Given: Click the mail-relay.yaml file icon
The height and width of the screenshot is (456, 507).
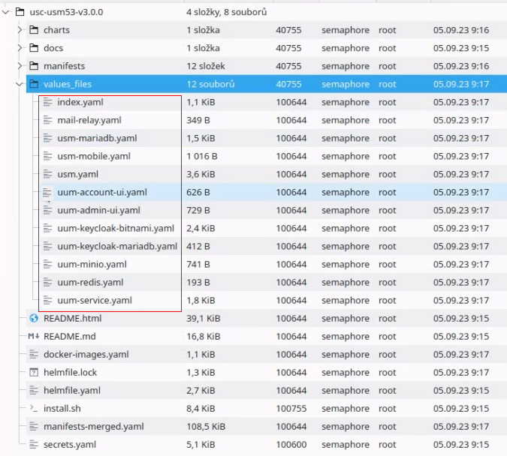Looking at the screenshot, I should [47, 120].
